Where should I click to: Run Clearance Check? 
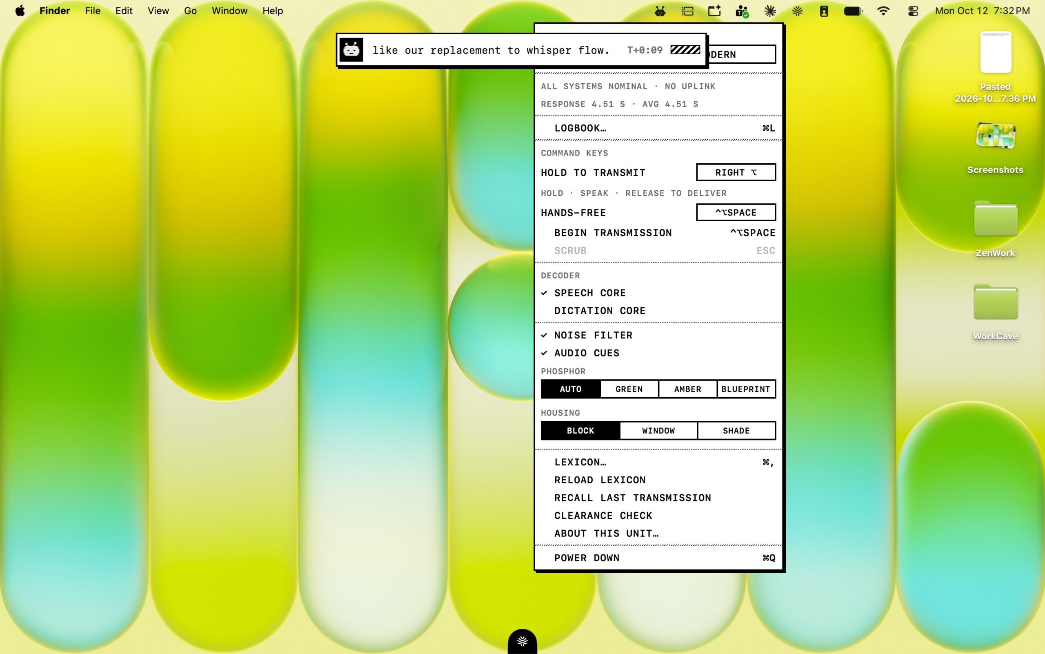(x=658, y=516)
